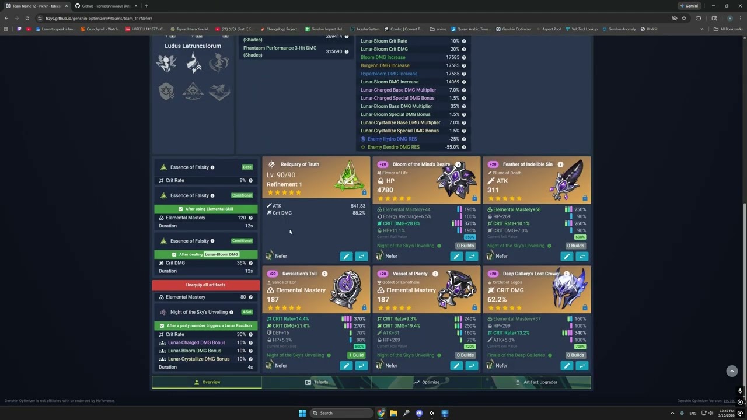This screenshot has height=420, width=747.
Task: Bookmark this page with star icon
Action: tap(684, 18)
